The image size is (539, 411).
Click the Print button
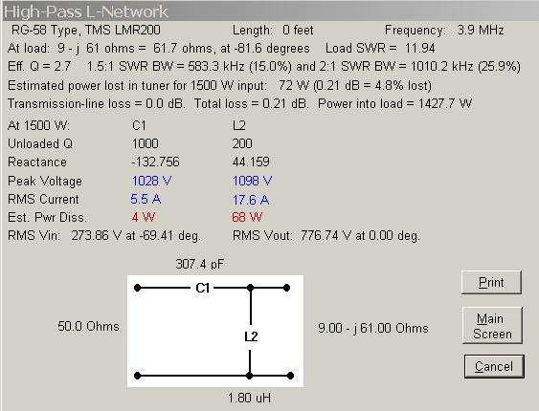coord(491,282)
